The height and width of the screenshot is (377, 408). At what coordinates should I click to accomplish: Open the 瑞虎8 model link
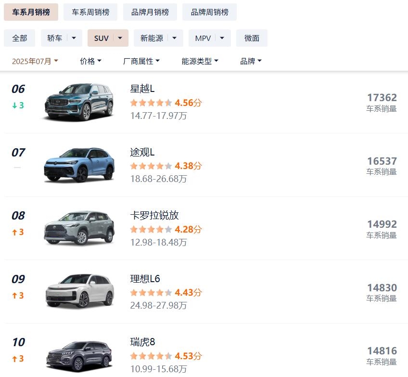click(x=142, y=342)
